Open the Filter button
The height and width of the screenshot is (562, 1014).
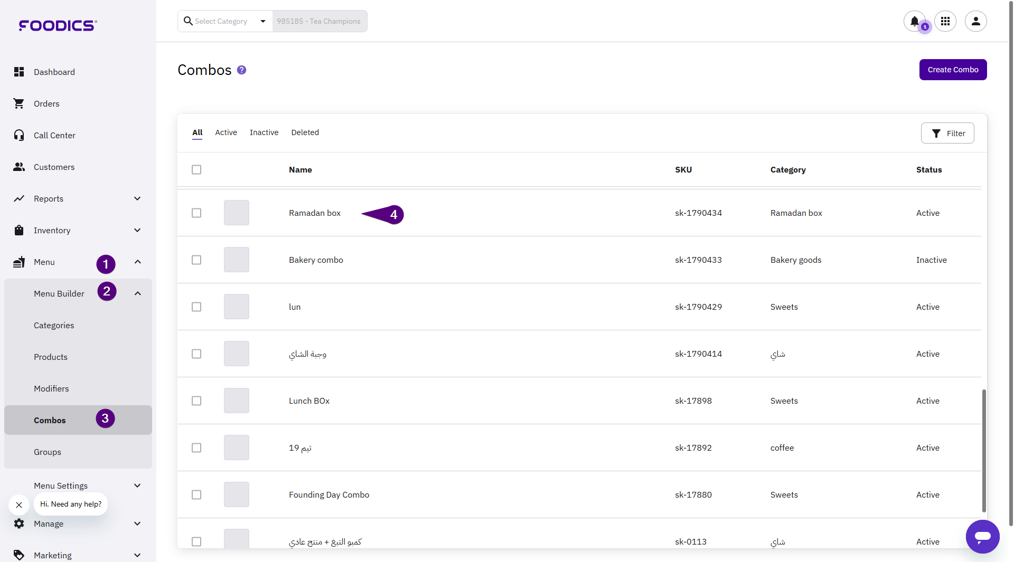[x=947, y=133]
